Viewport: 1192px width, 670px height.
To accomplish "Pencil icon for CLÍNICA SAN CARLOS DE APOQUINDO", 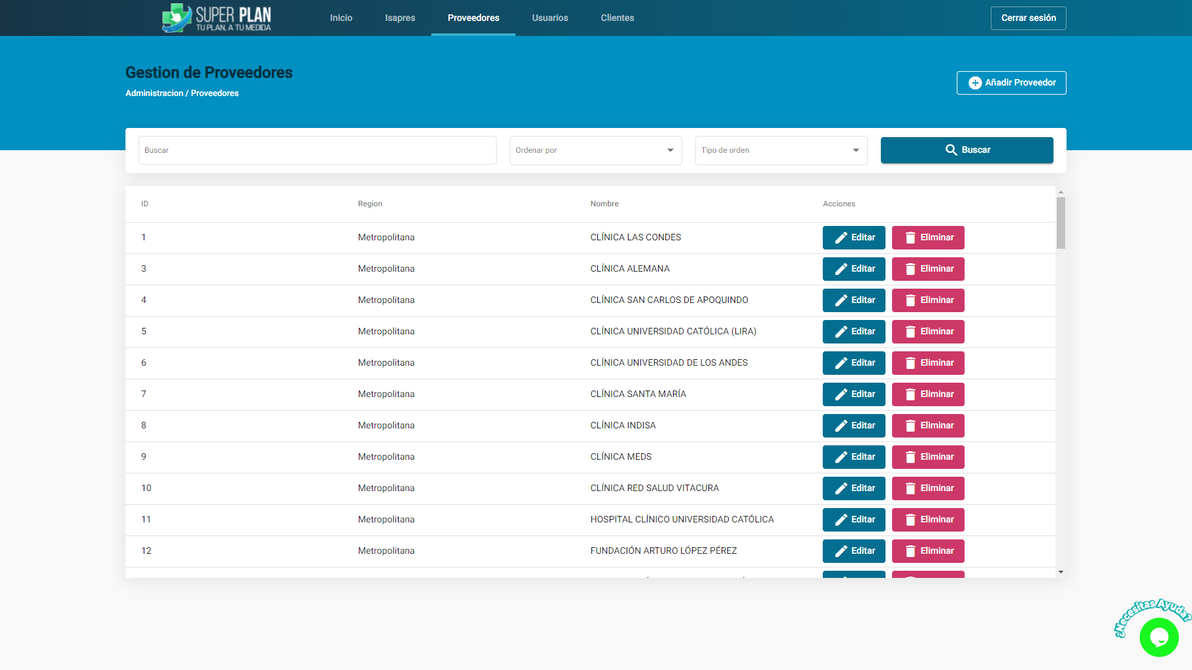I will pos(841,300).
